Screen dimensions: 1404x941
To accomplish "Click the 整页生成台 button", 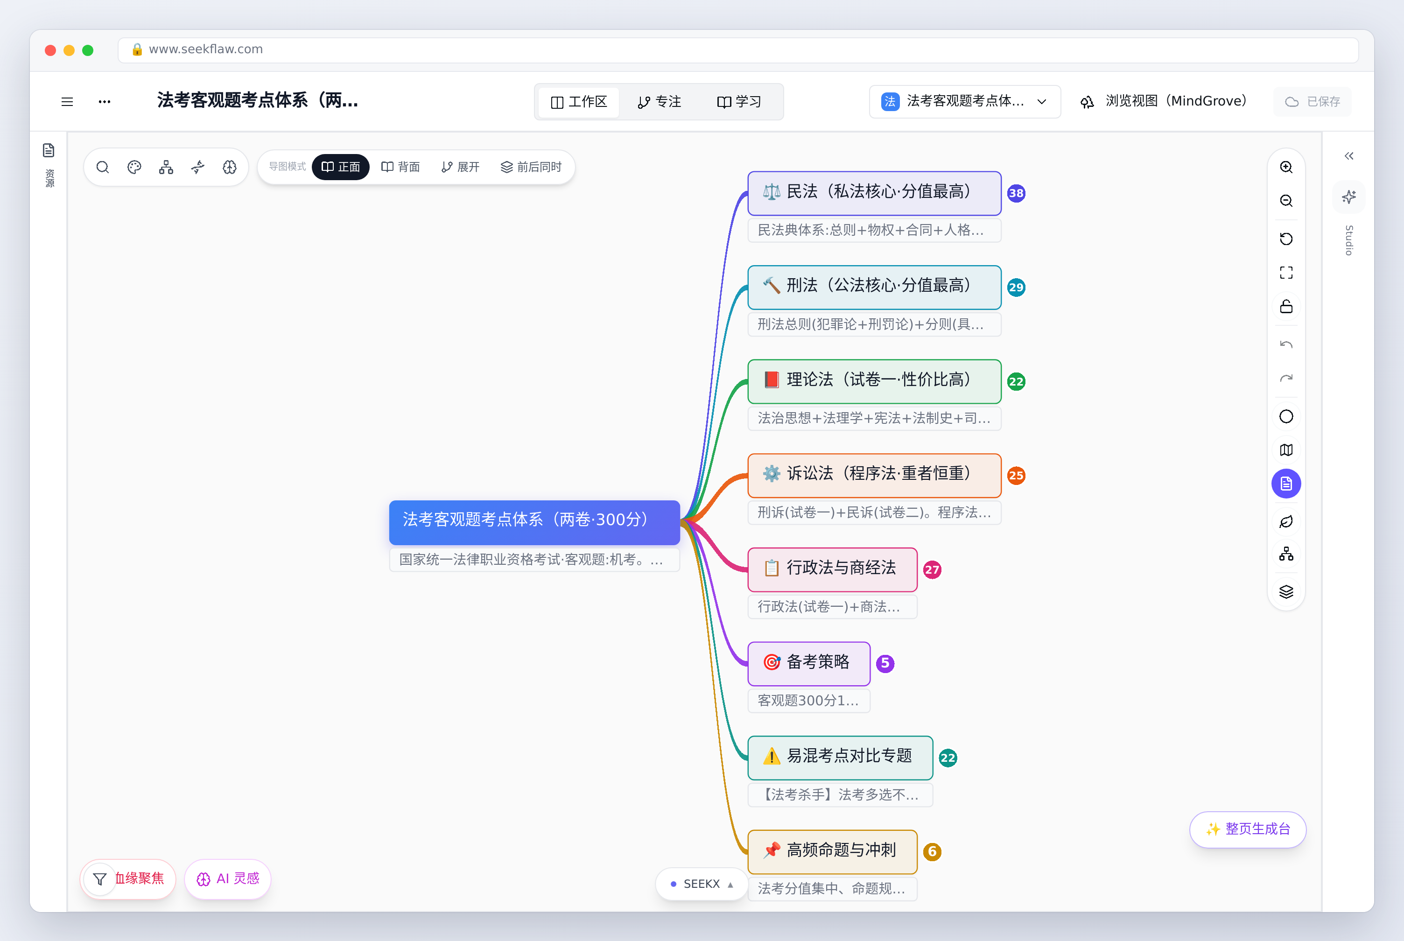I will (x=1248, y=829).
